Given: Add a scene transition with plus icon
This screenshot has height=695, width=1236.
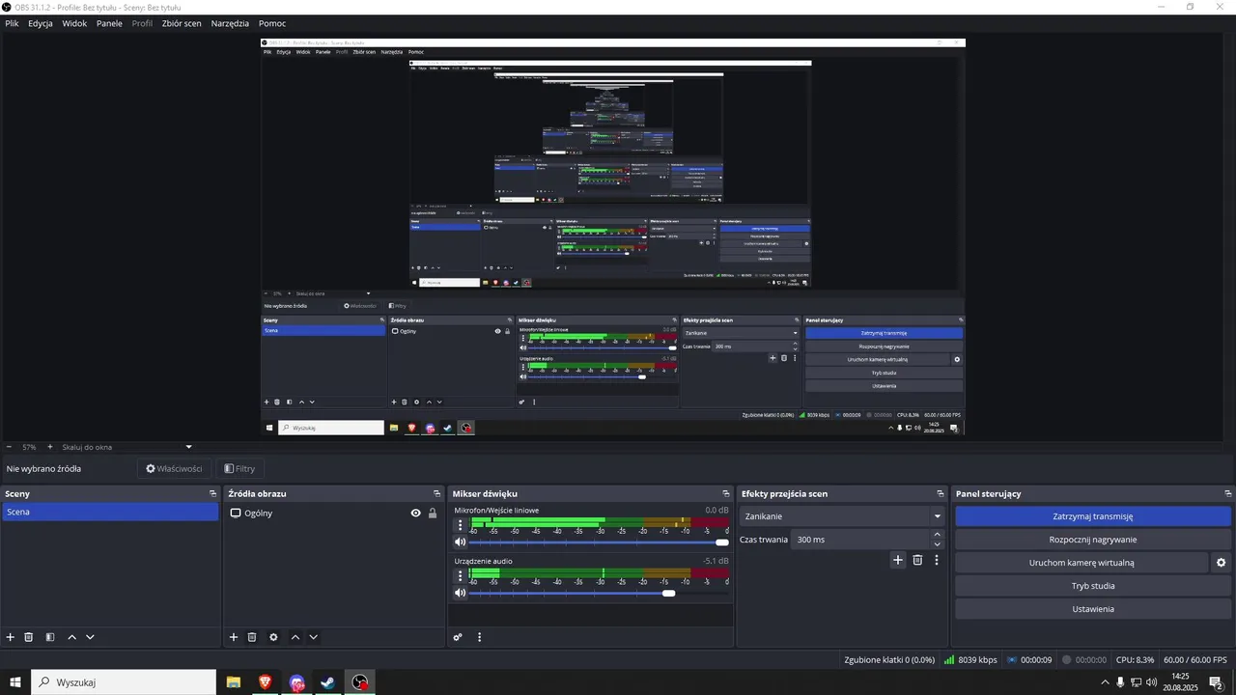Looking at the screenshot, I should tap(898, 560).
